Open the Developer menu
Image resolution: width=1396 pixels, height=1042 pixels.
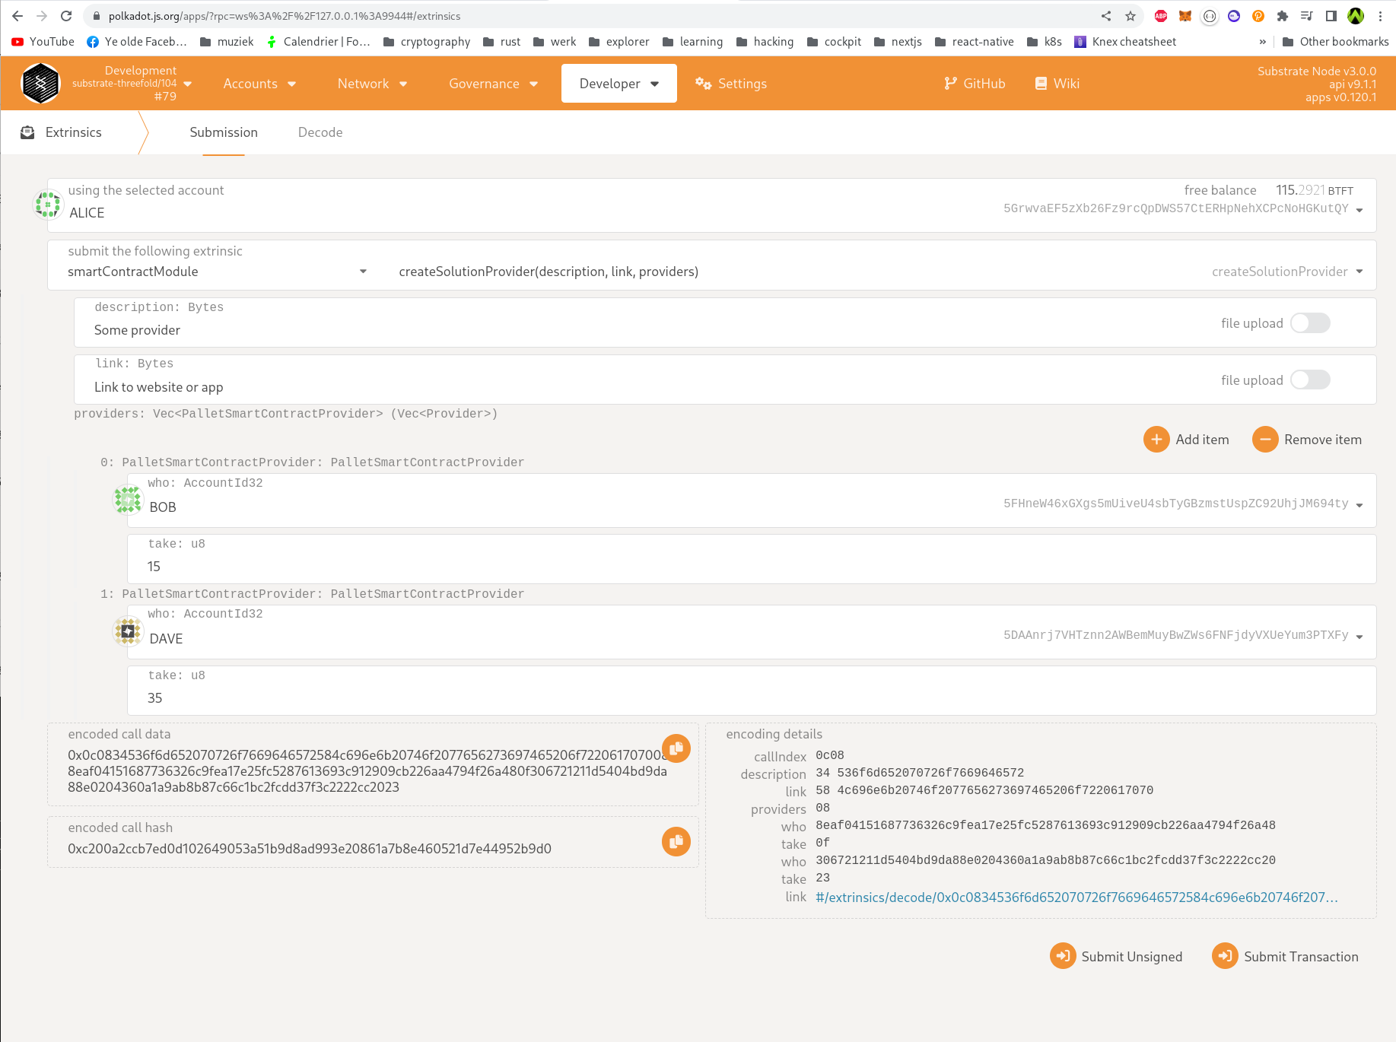coord(619,84)
